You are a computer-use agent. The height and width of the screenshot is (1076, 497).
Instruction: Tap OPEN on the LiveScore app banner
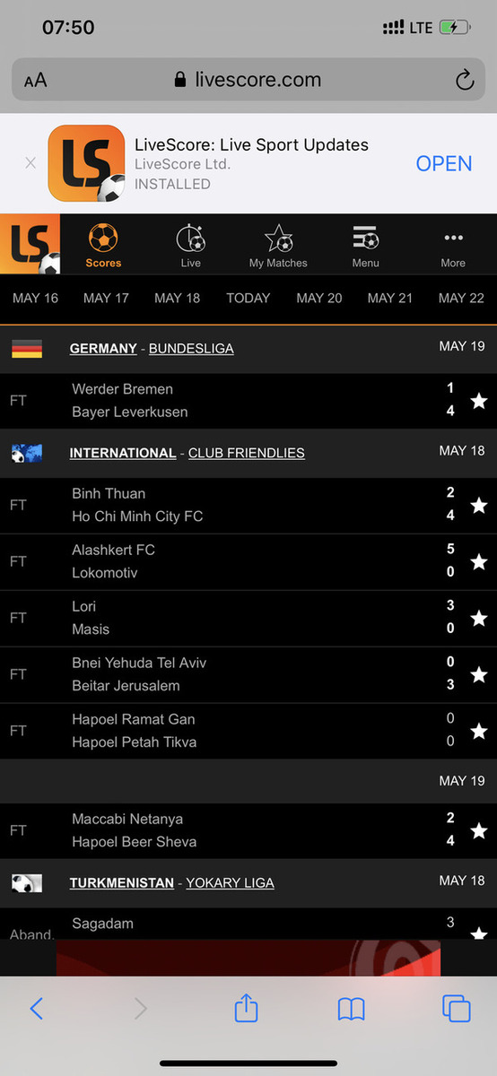444,163
